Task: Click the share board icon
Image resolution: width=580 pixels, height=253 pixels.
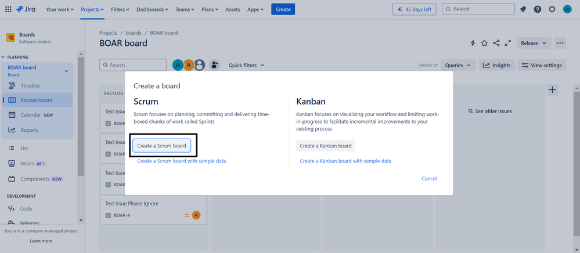Action: tap(496, 44)
